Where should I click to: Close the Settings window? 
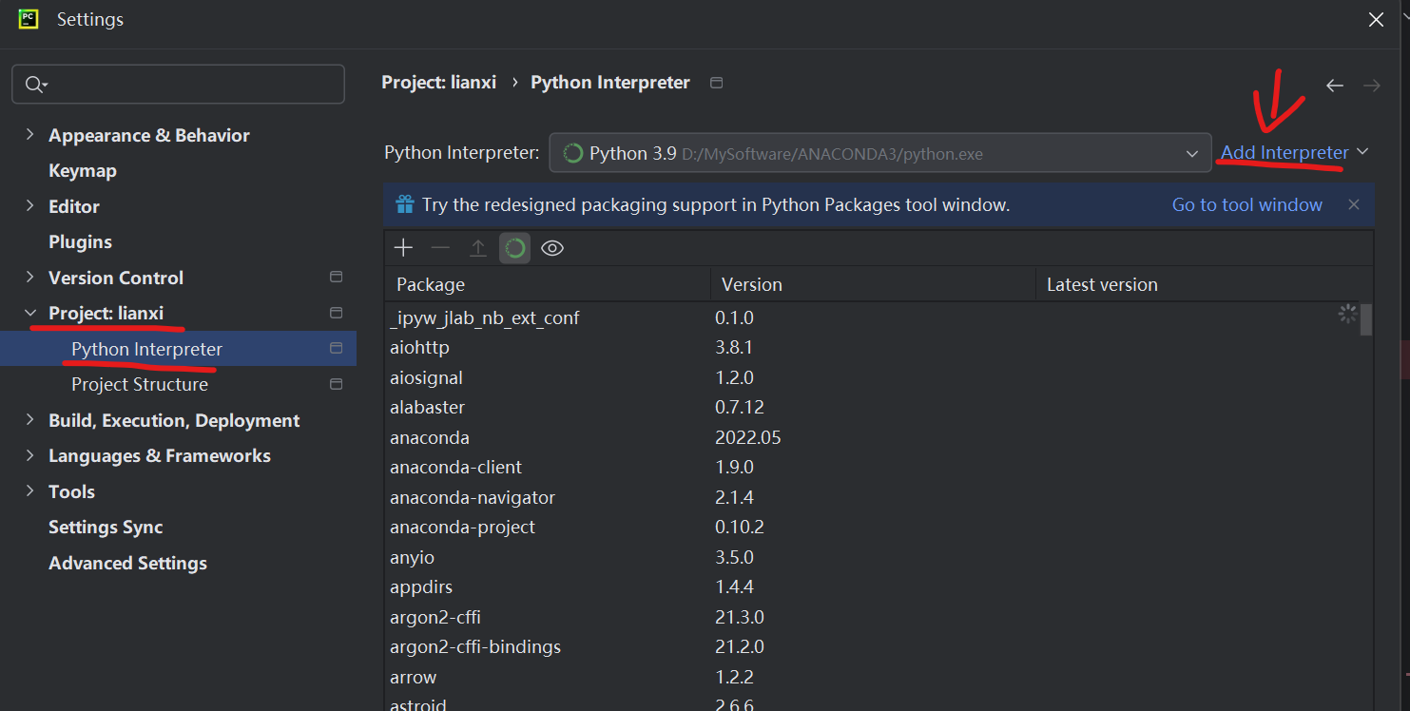click(x=1376, y=19)
